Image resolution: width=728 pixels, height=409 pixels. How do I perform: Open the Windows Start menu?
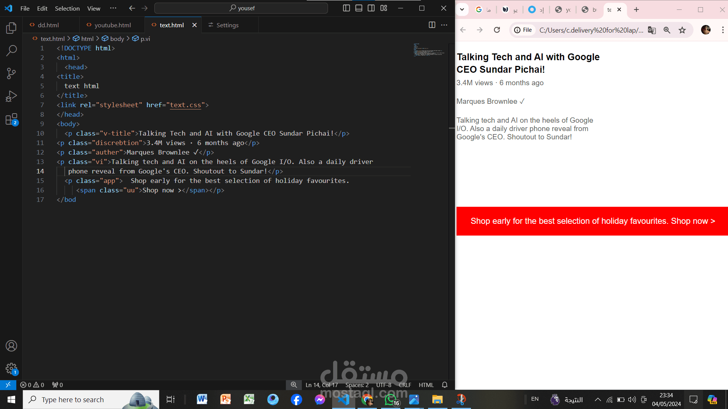click(11, 400)
